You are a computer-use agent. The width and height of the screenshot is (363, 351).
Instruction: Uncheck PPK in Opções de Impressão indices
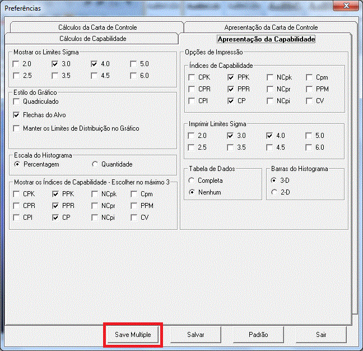(231, 77)
